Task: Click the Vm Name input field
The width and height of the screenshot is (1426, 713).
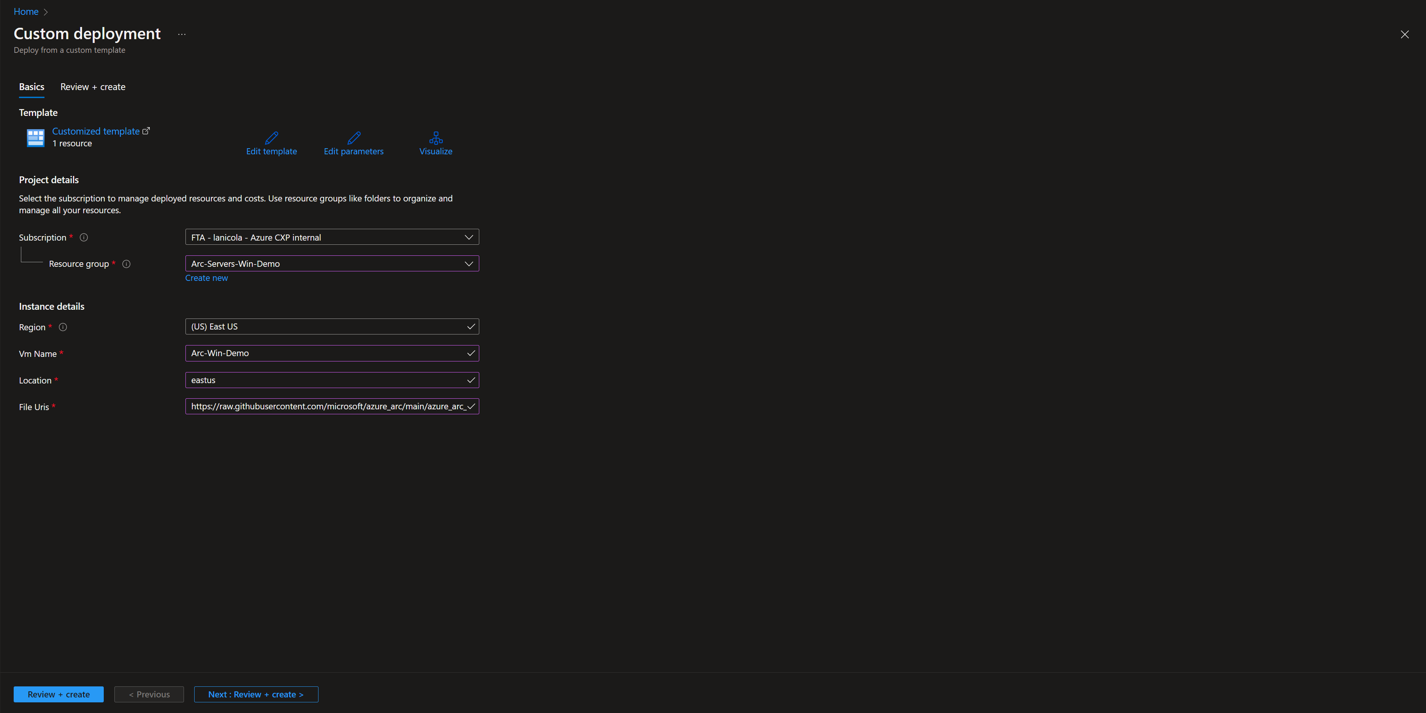Action: (x=326, y=353)
